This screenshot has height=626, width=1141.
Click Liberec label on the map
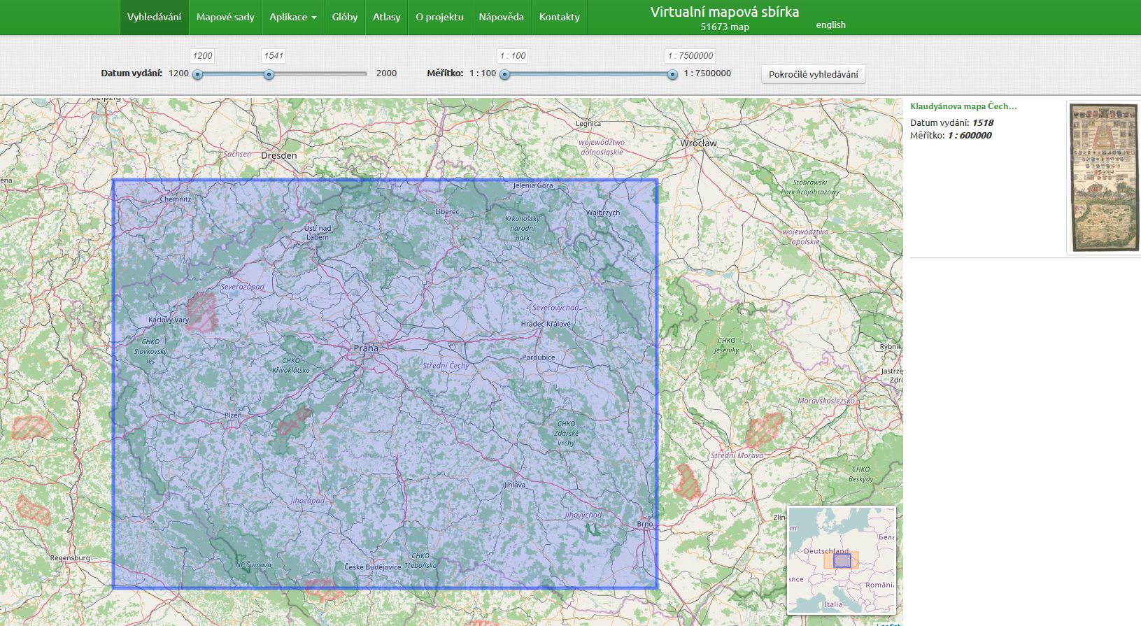coord(447,211)
